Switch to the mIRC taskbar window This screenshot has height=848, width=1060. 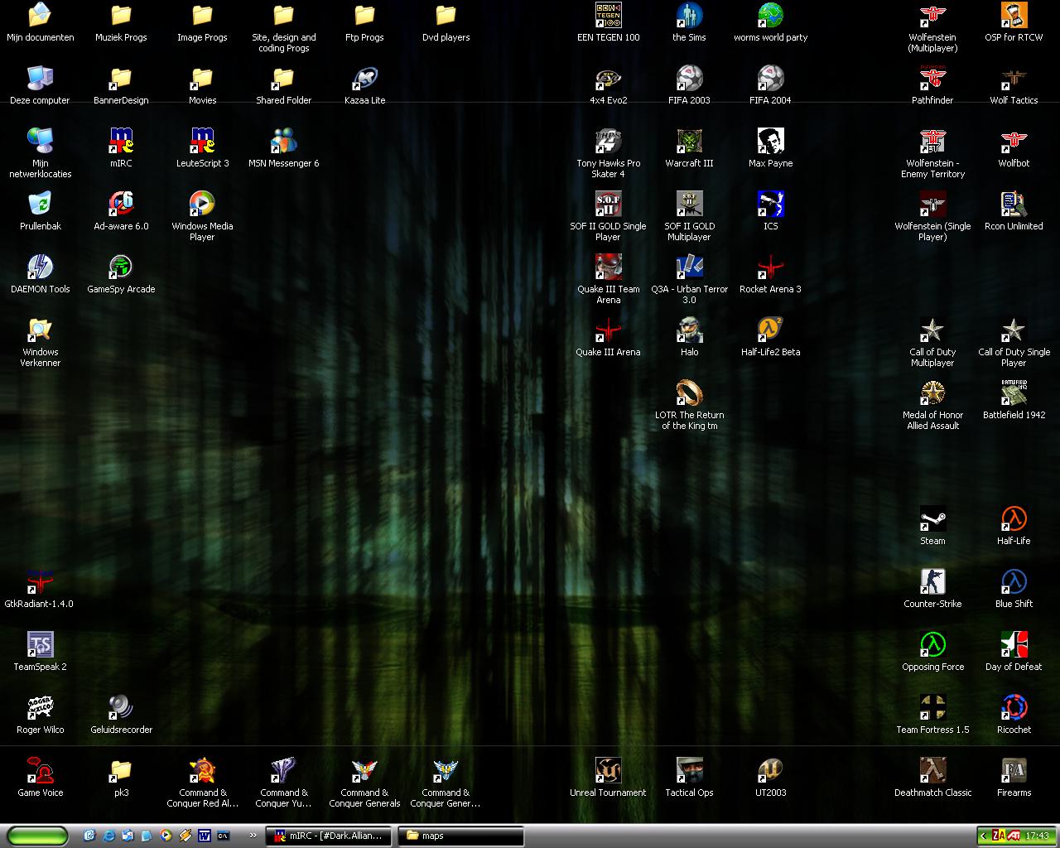click(x=330, y=836)
